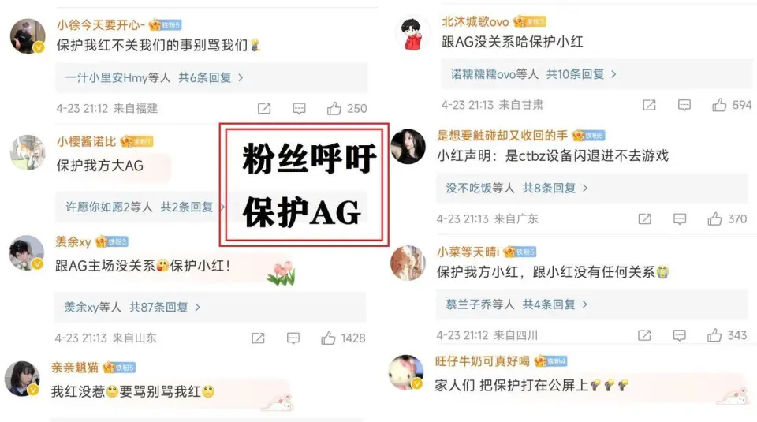Open username 小徐今天要开心- profile
The height and width of the screenshot is (422, 757).
[101, 24]
